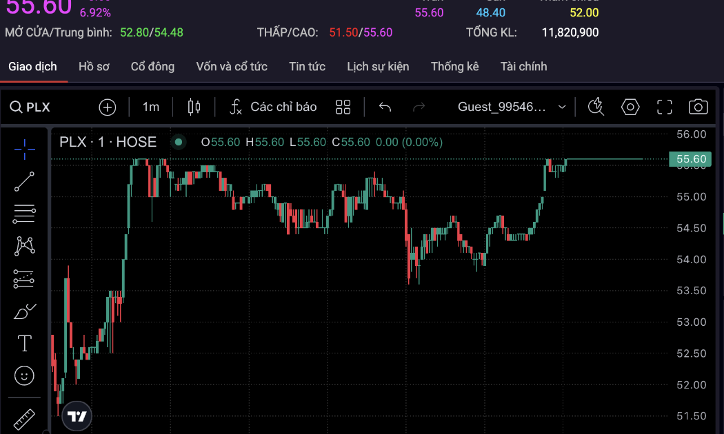Open the forecasting and measurement tools
Viewport: 724px width, 434px height.
click(23, 278)
